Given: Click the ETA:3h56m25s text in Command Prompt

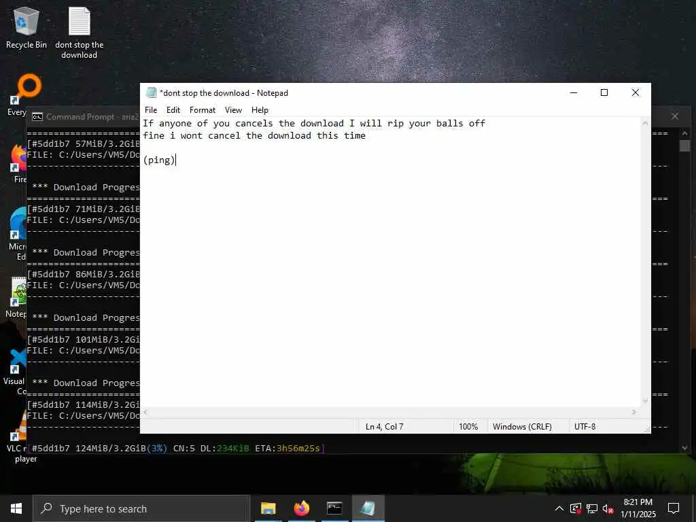Looking at the screenshot, I should (288, 449).
